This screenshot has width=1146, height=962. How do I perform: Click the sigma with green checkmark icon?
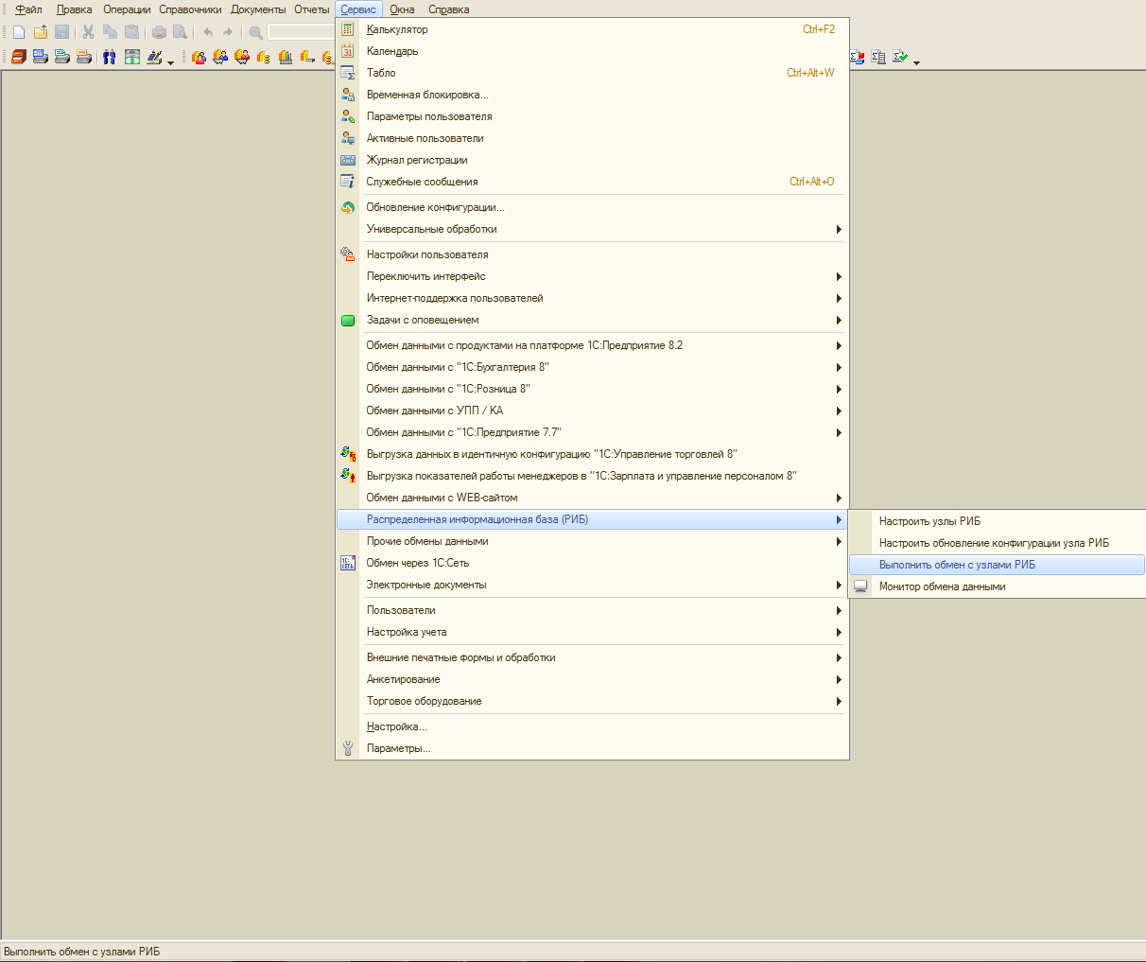coord(900,57)
